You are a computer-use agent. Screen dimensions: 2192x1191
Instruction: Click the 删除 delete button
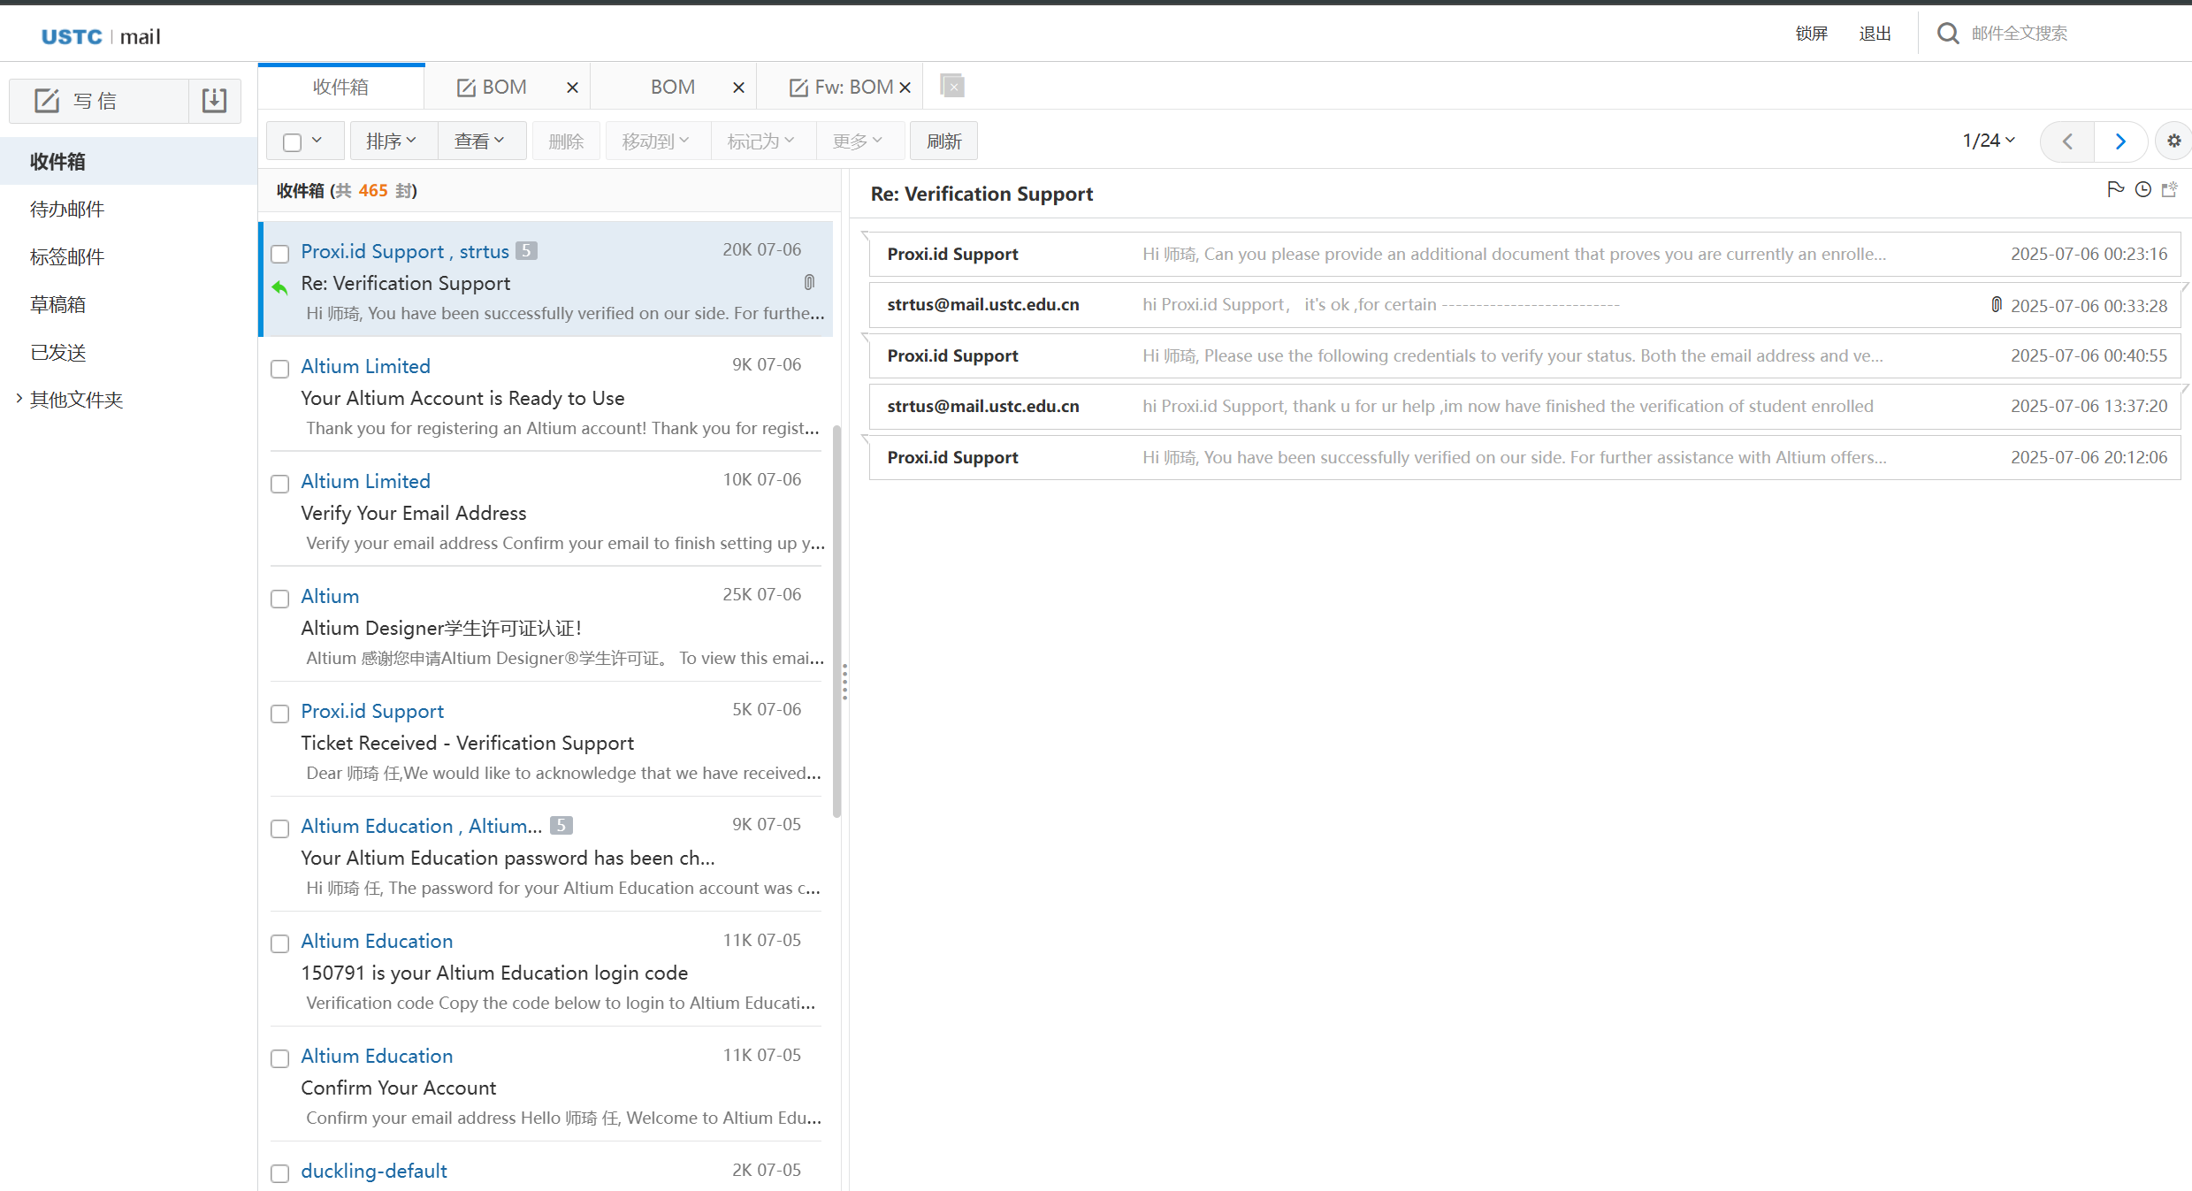[x=566, y=141]
